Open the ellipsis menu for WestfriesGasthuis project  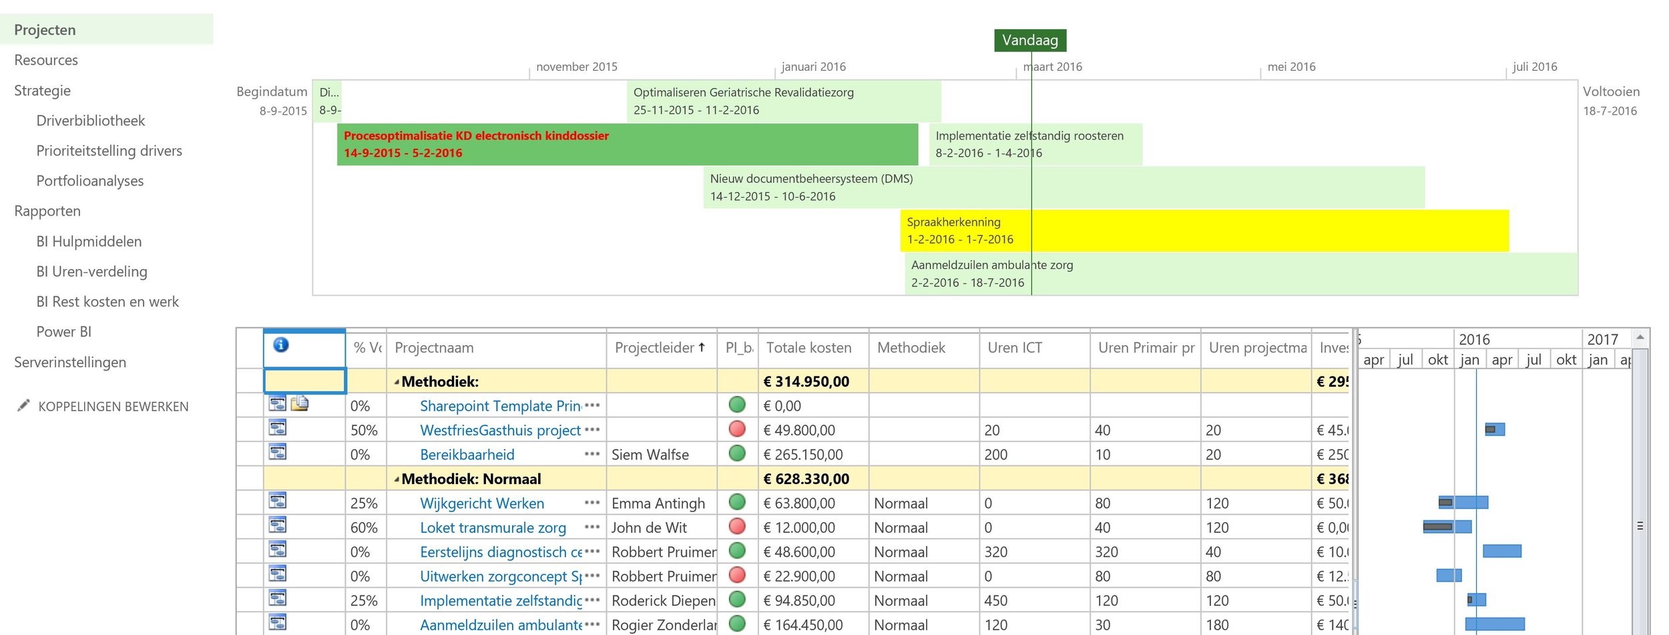tap(592, 430)
